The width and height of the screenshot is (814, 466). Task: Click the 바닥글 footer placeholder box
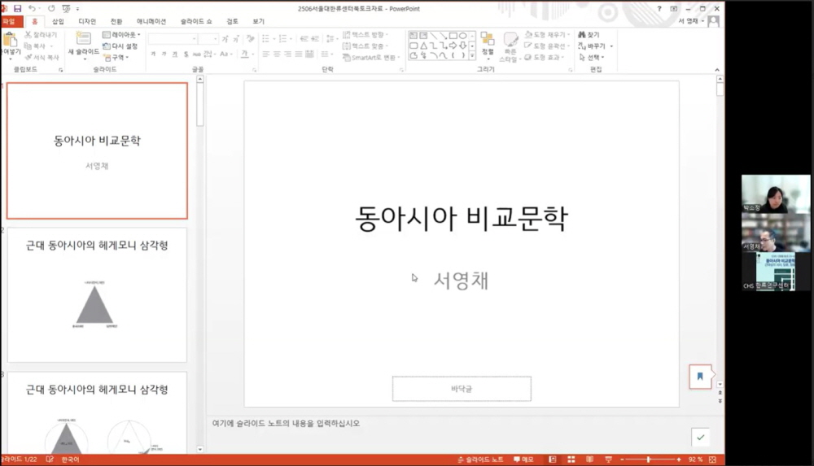pos(462,389)
